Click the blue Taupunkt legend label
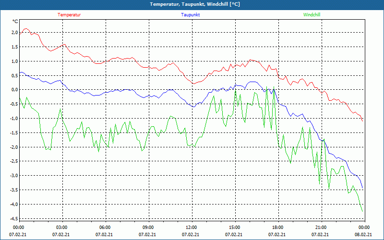 pos(190,15)
